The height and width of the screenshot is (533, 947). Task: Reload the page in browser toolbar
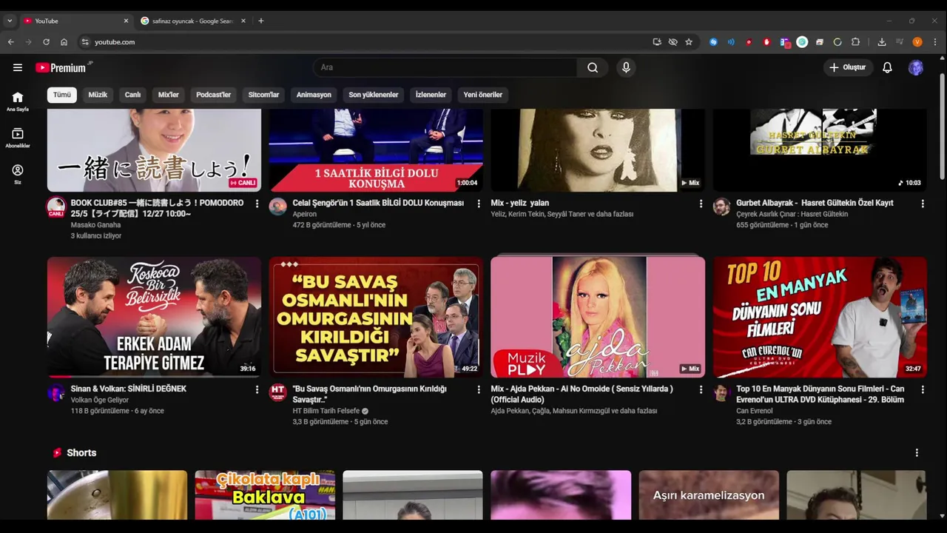[46, 42]
